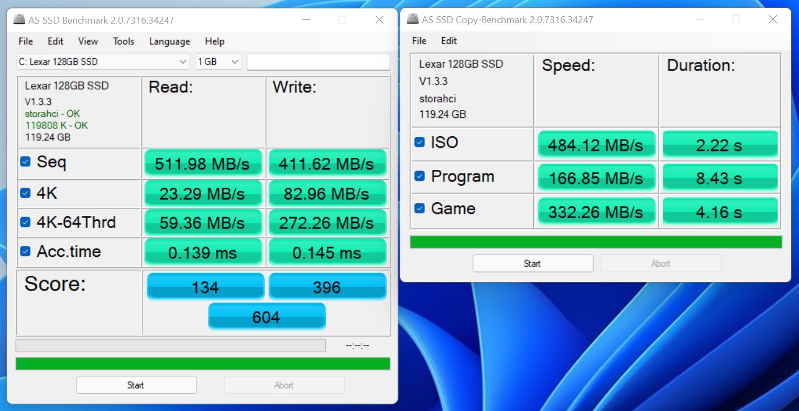Screen dimensions: 799x411
Task: Minimize the Copy-Benchmark window
Action: [698, 19]
